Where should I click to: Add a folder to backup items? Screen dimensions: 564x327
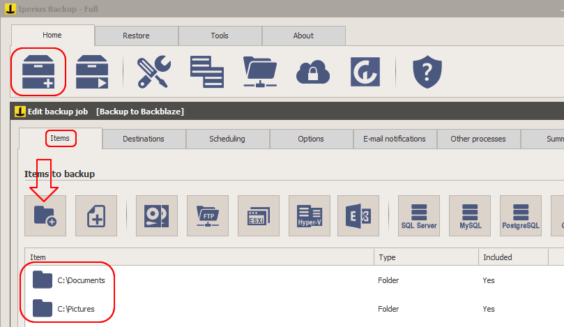(45, 216)
